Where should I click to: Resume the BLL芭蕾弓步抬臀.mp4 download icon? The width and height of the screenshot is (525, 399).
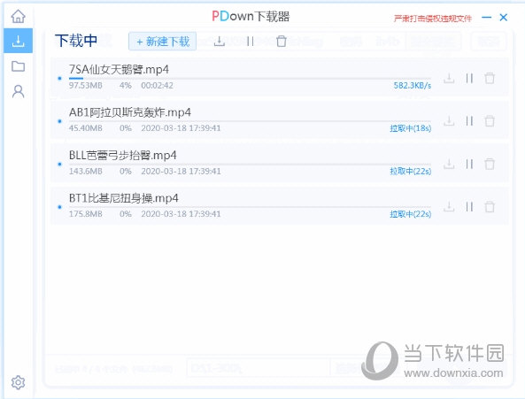[x=449, y=164]
